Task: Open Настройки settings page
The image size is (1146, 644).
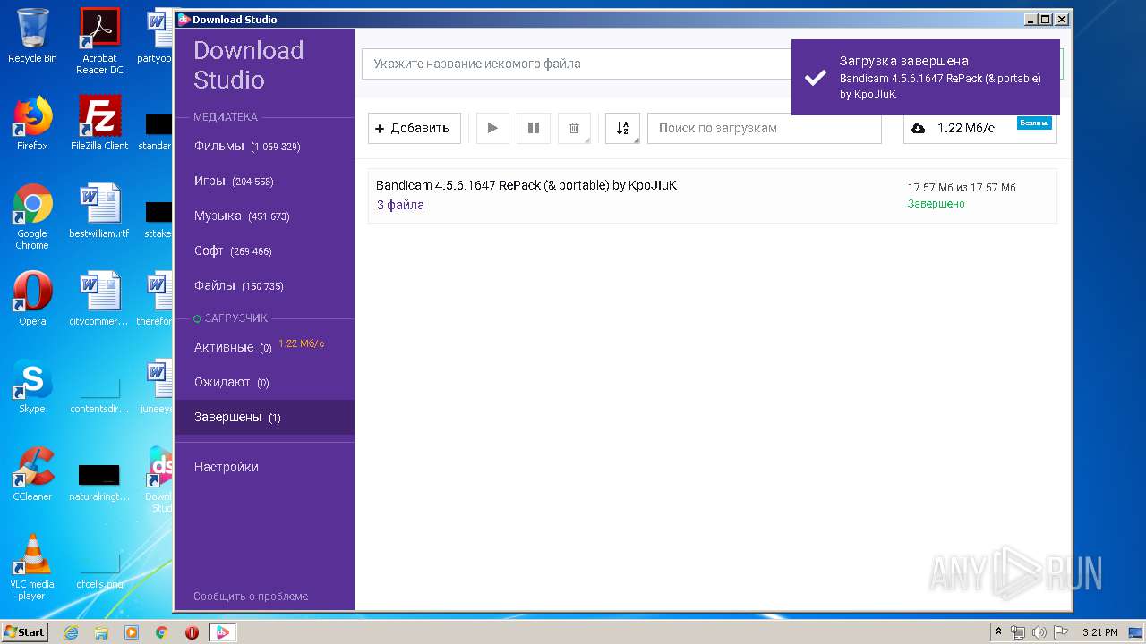Action: click(x=227, y=467)
